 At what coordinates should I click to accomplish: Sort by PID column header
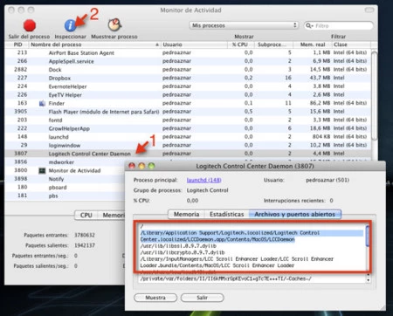tap(17, 45)
